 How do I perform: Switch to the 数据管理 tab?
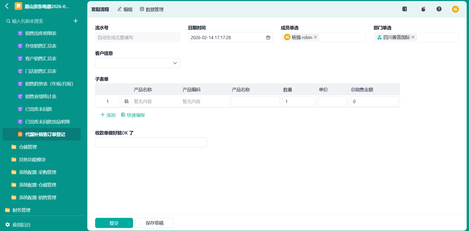pyautogui.click(x=152, y=9)
